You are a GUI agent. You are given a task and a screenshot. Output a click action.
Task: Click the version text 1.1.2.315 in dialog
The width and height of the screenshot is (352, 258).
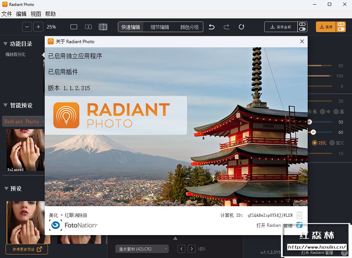[77, 88]
